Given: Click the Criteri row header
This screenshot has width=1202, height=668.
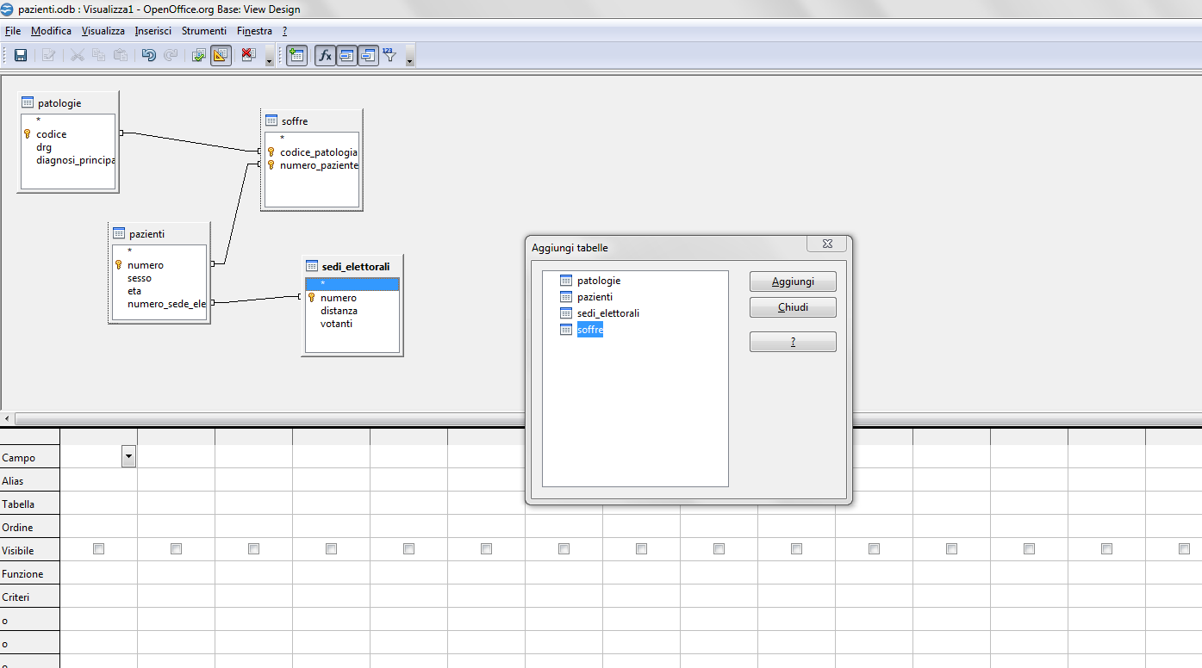Looking at the screenshot, I should 29,597.
